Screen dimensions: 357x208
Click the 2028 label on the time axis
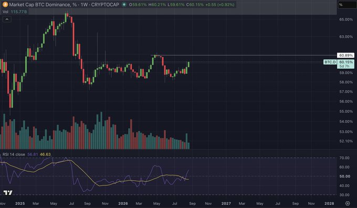coord(329,203)
